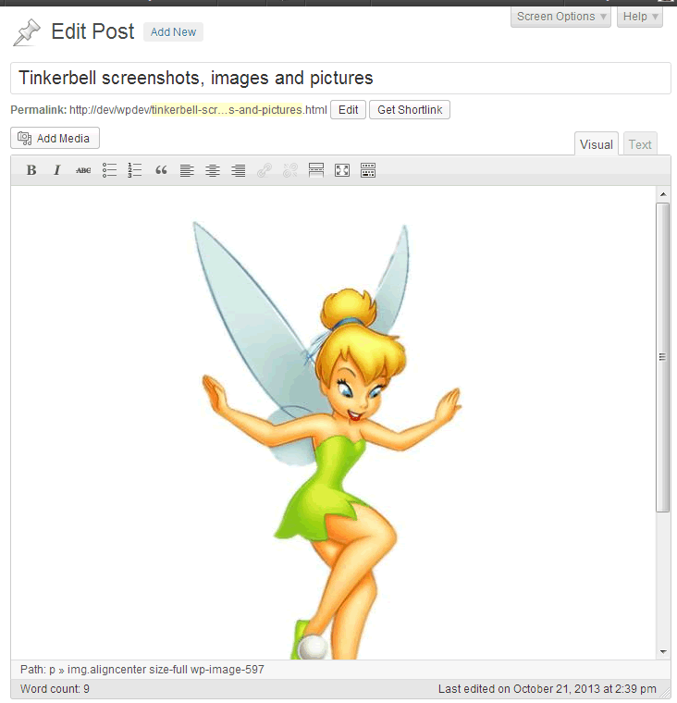Click the editor scrollbar down arrow
This screenshot has height=703, width=677.
(663, 652)
